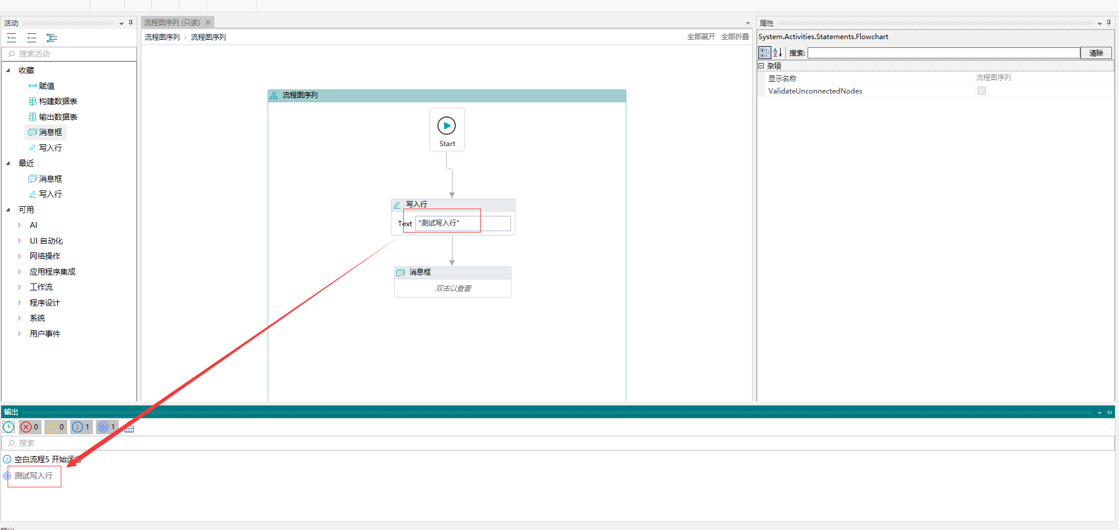The width and height of the screenshot is (1119, 530).
Task: Click 全部展开 to expand all
Action: coord(701,36)
